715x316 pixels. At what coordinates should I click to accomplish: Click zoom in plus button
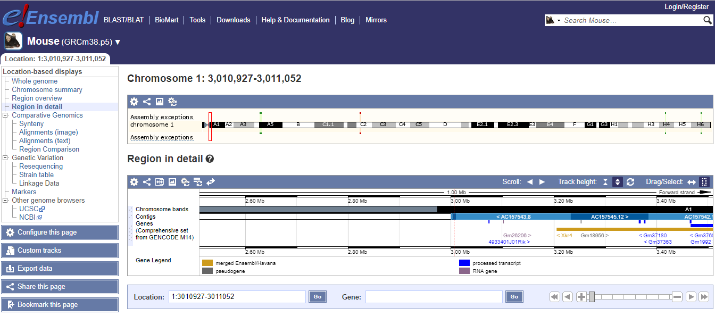coord(581,297)
